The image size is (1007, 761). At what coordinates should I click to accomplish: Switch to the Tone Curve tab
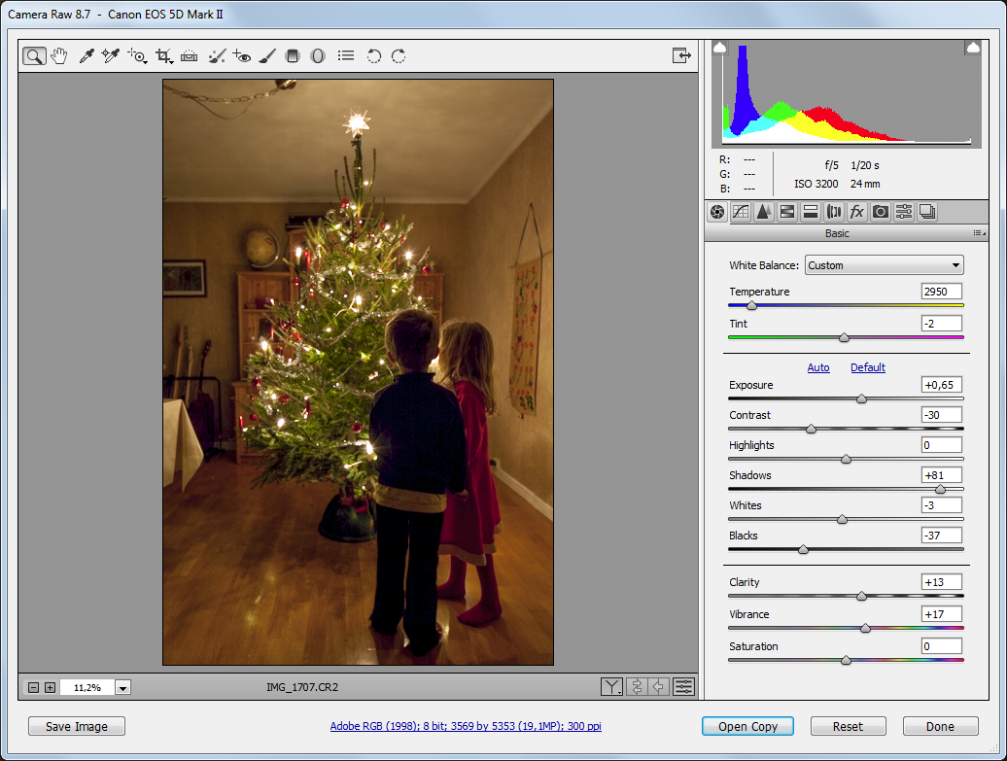pos(741,212)
